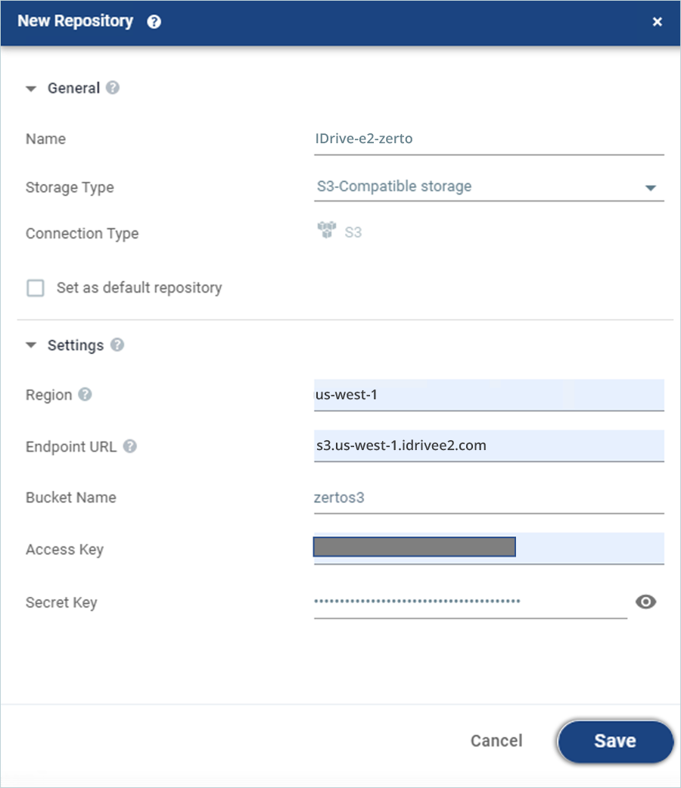Collapse the Settings section
The width and height of the screenshot is (681, 788).
(31, 346)
